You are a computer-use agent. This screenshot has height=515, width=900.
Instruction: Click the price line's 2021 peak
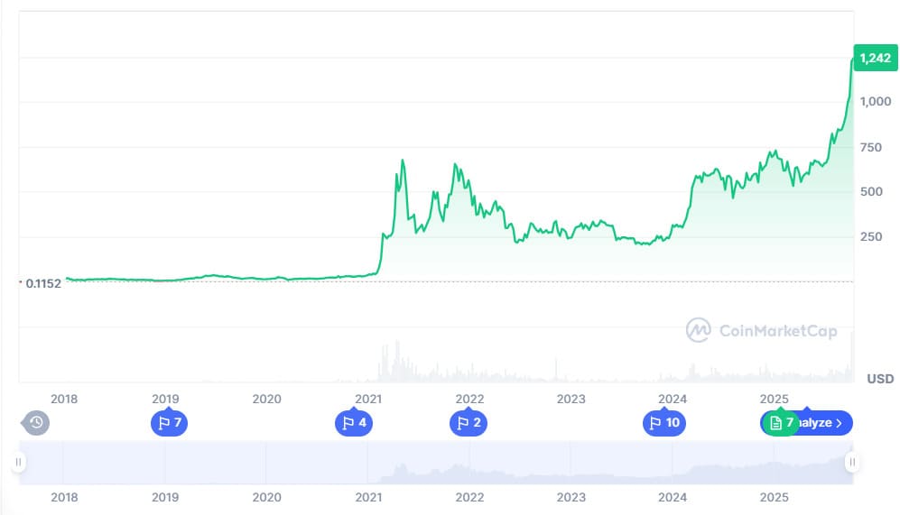[403, 161]
